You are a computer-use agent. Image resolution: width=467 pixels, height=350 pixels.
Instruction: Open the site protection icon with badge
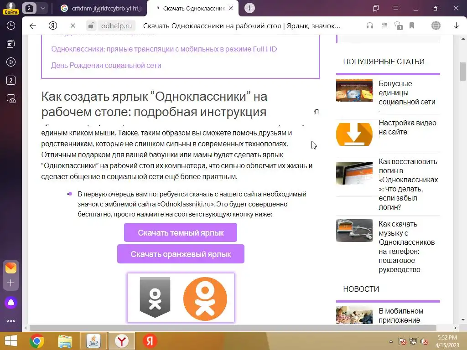(x=399, y=26)
